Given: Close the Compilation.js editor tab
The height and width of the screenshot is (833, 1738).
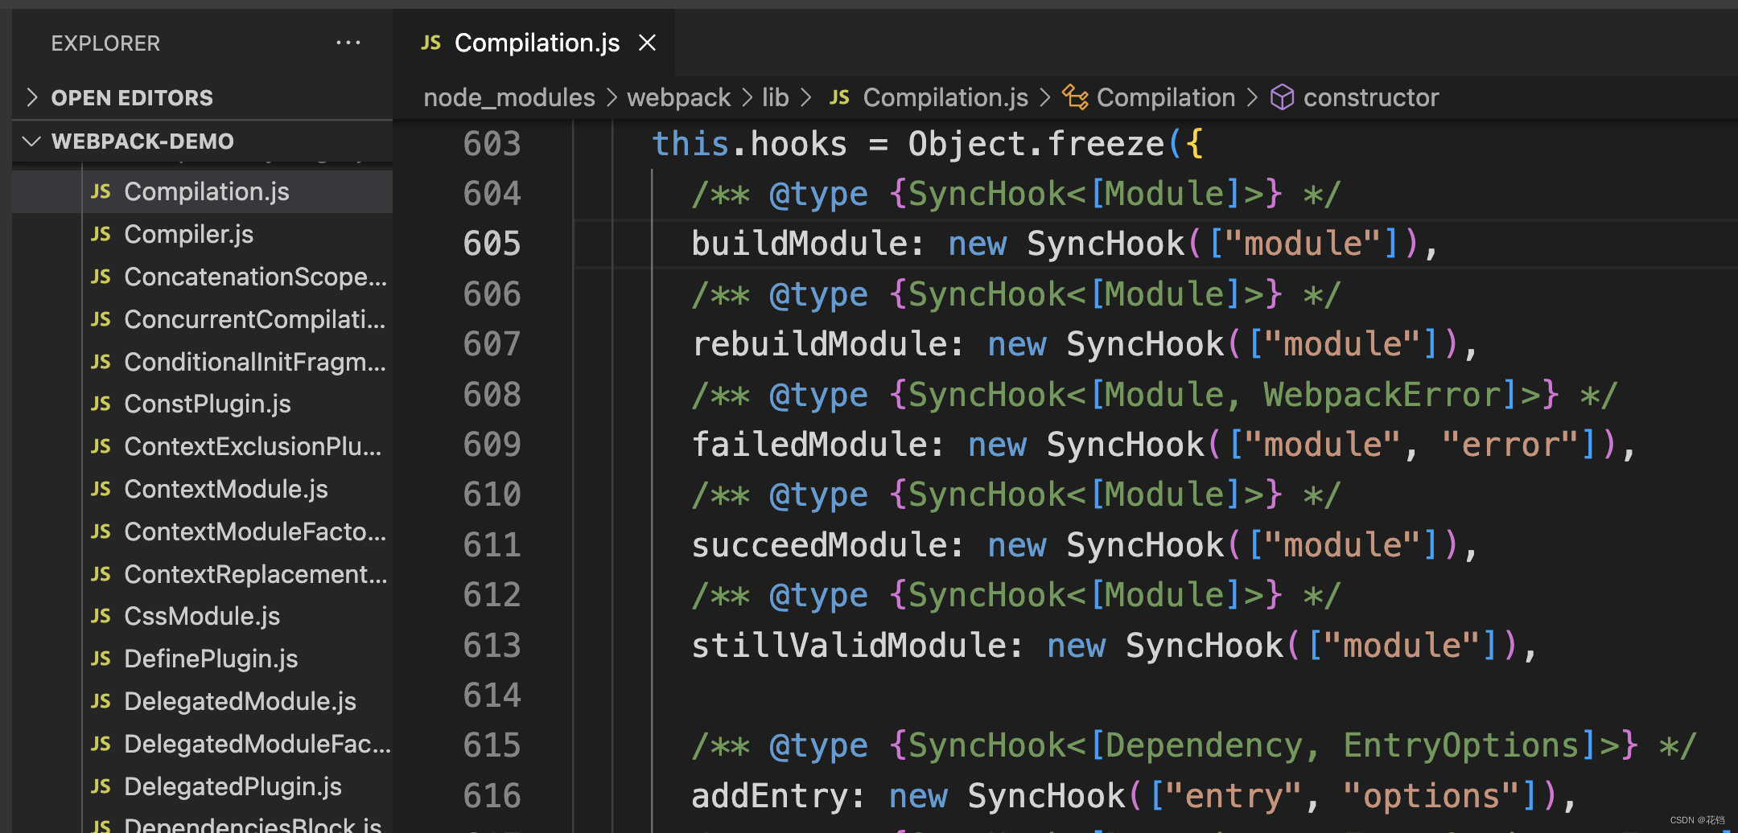Looking at the screenshot, I should pos(647,43).
